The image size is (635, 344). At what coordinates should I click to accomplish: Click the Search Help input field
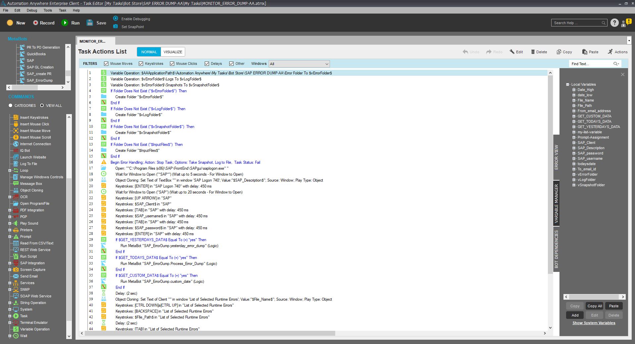coord(576,23)
